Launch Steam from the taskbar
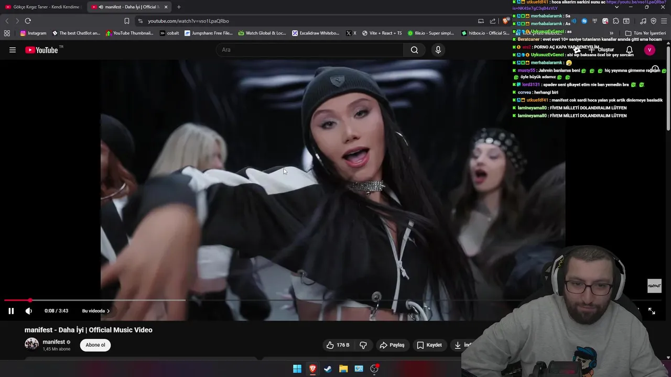 tap(328, 369)
